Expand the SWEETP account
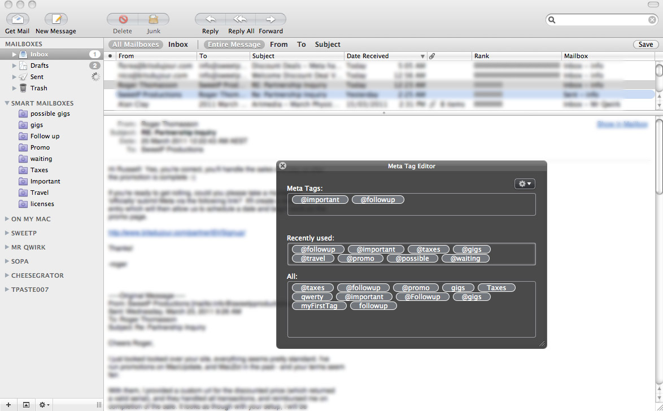Screen dimensions: 663x411 click(6, 233)
